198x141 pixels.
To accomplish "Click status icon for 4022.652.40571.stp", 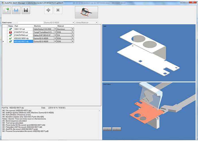I will (10, 41).
